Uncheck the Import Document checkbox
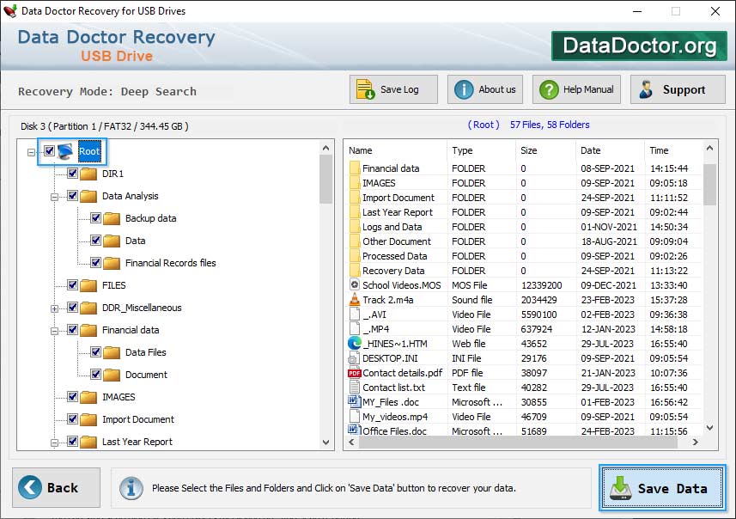The height and width of the screenshot is (519, 736). click(x=72, y=418)
